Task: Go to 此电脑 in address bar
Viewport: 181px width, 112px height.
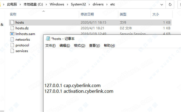Action: tap(12, 5)
